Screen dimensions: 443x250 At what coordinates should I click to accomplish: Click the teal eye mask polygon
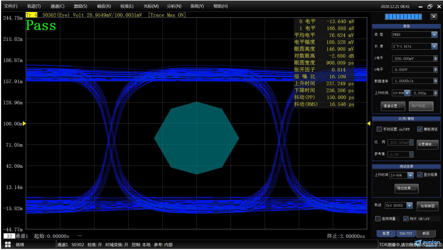tap(197, 138)
